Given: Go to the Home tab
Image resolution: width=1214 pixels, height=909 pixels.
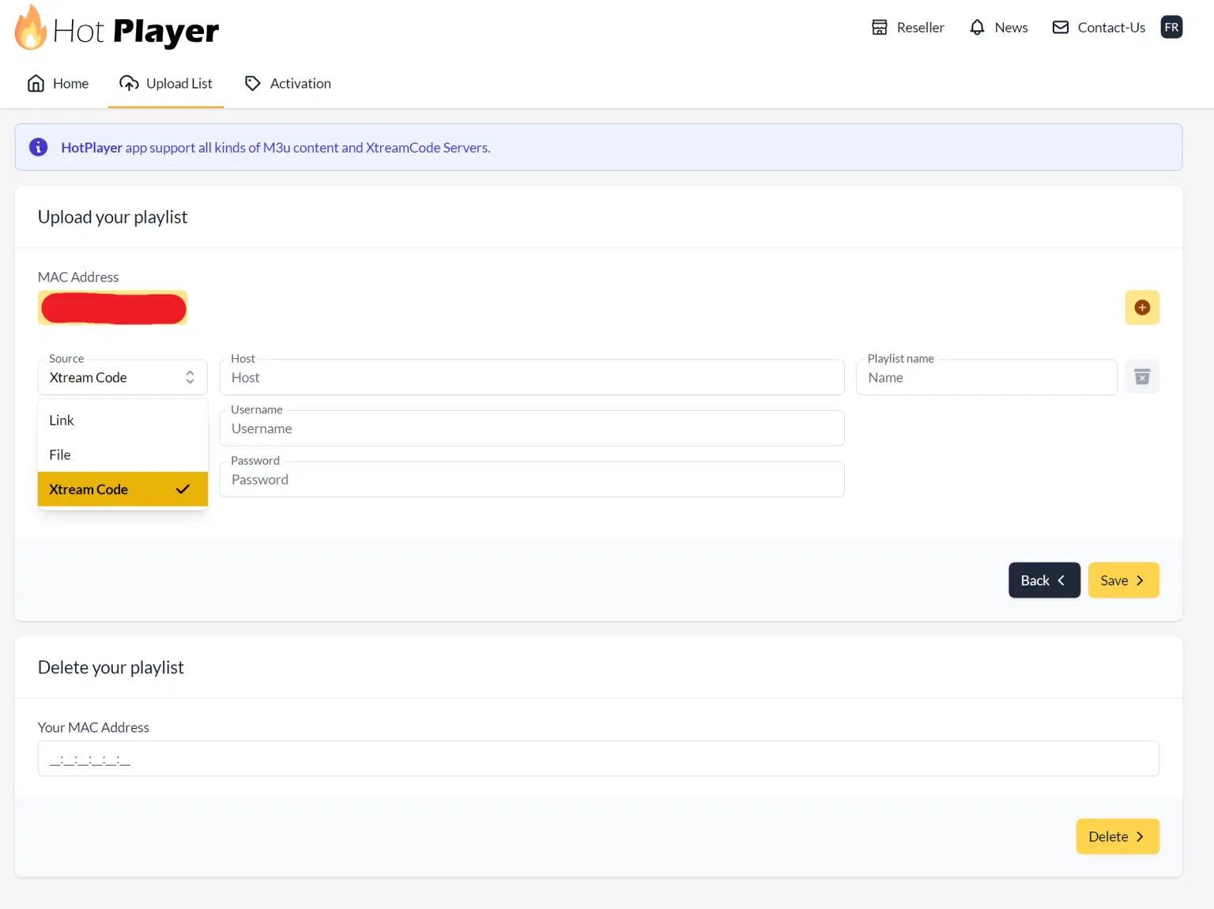Looking at the screenshot, I should click(x=58, y=84).
